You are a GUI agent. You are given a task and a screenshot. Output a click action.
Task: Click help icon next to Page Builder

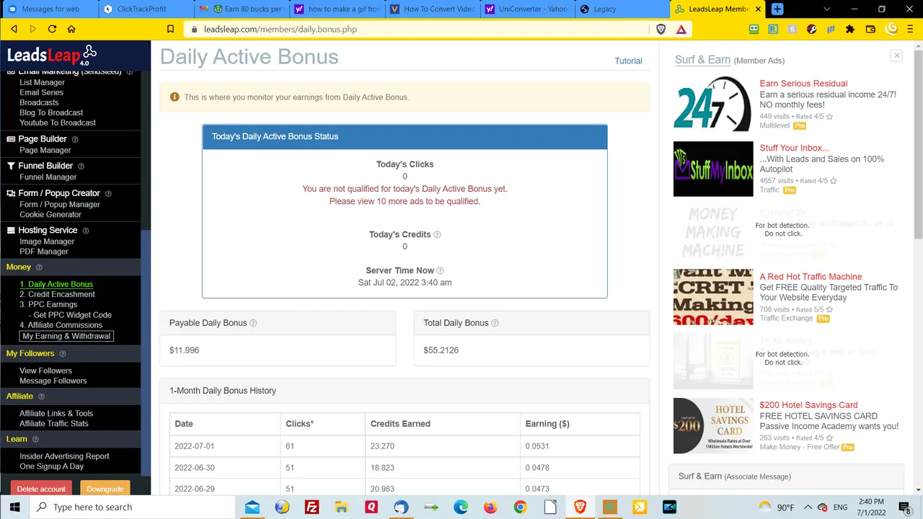tap(75, 139)
